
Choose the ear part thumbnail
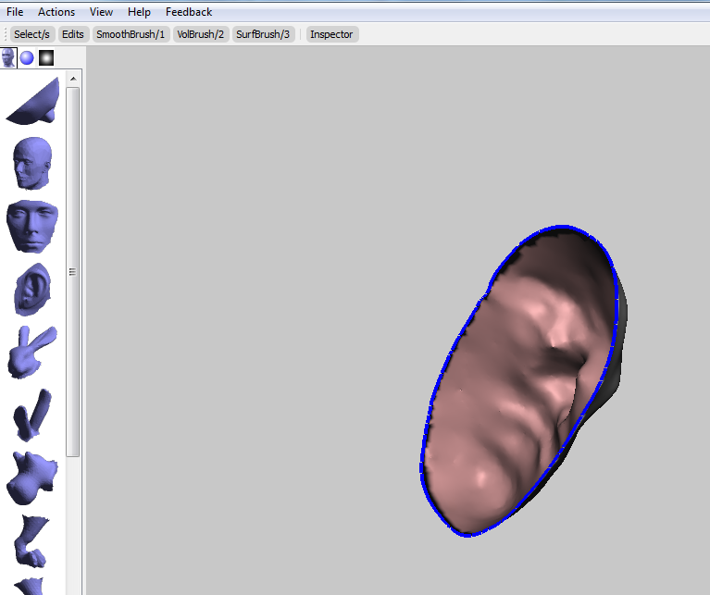(32, 289)
